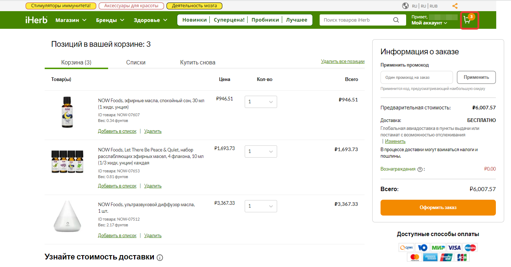Open the Новинки section

[195, 20]
